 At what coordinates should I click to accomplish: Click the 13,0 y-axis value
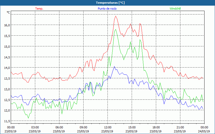(7, 89)
